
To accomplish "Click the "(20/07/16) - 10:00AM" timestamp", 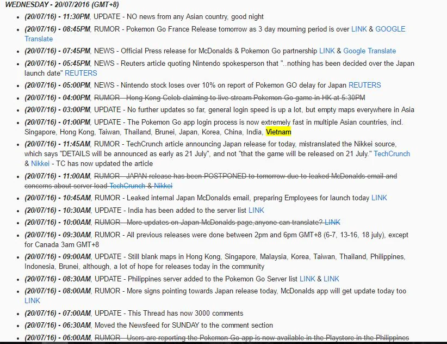I will [58, 222].
